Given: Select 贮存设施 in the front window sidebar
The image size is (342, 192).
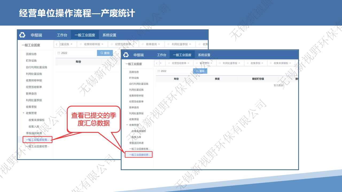Looking at the screenshot, I should pyautogui.click(x=134, y=78).
